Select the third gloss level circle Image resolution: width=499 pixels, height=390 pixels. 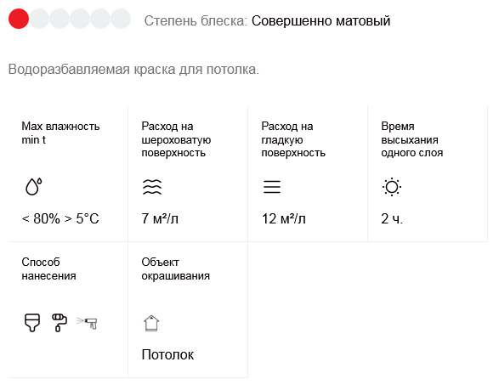[x=60, y=19]
